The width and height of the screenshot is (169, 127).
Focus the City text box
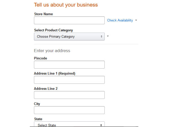click(x=69, y=110)
